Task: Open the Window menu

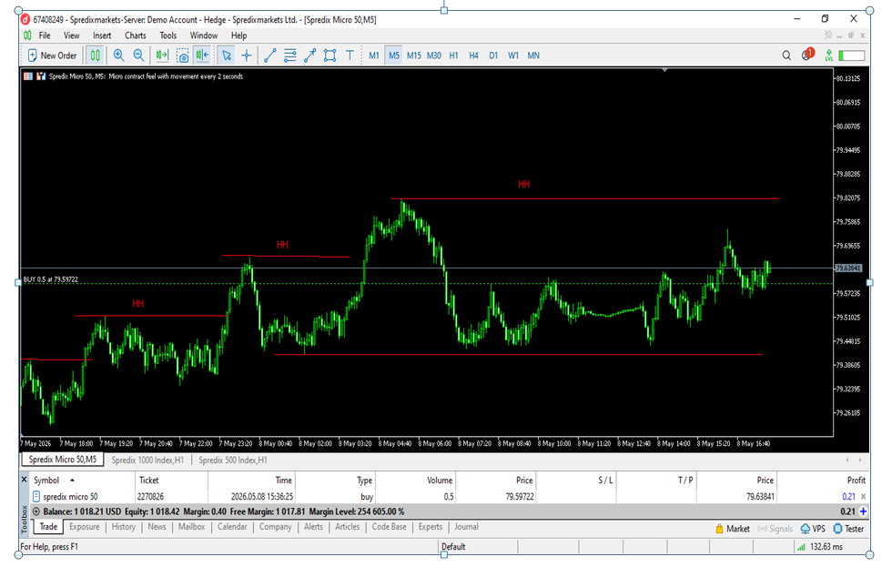Action: pyautogui.click(x=204, y=35)
